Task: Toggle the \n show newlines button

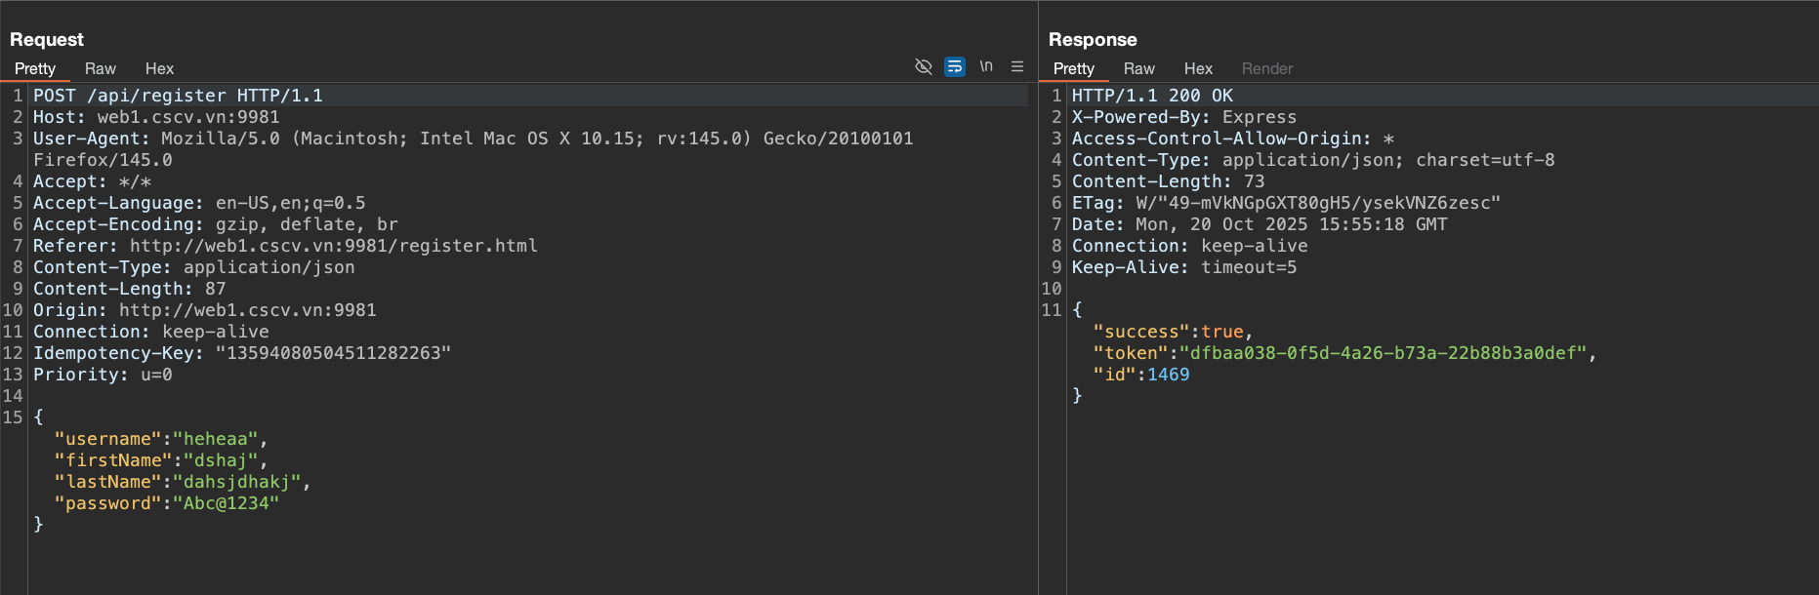Action: [986, 66]
